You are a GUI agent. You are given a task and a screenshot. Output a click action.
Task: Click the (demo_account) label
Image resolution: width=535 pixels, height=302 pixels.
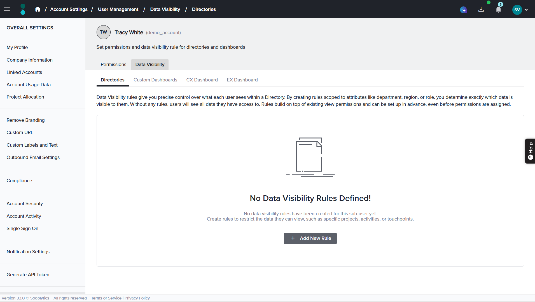tap(163, 33)
